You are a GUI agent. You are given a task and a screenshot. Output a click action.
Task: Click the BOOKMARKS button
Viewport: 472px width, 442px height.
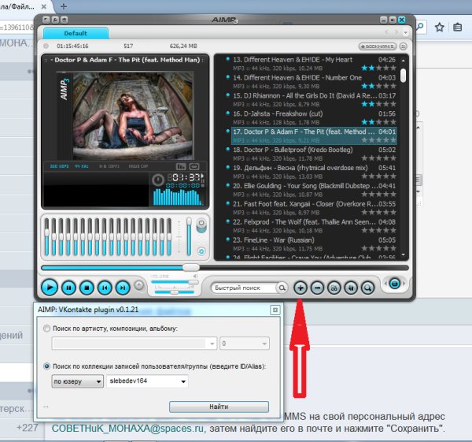pos(378,46)
